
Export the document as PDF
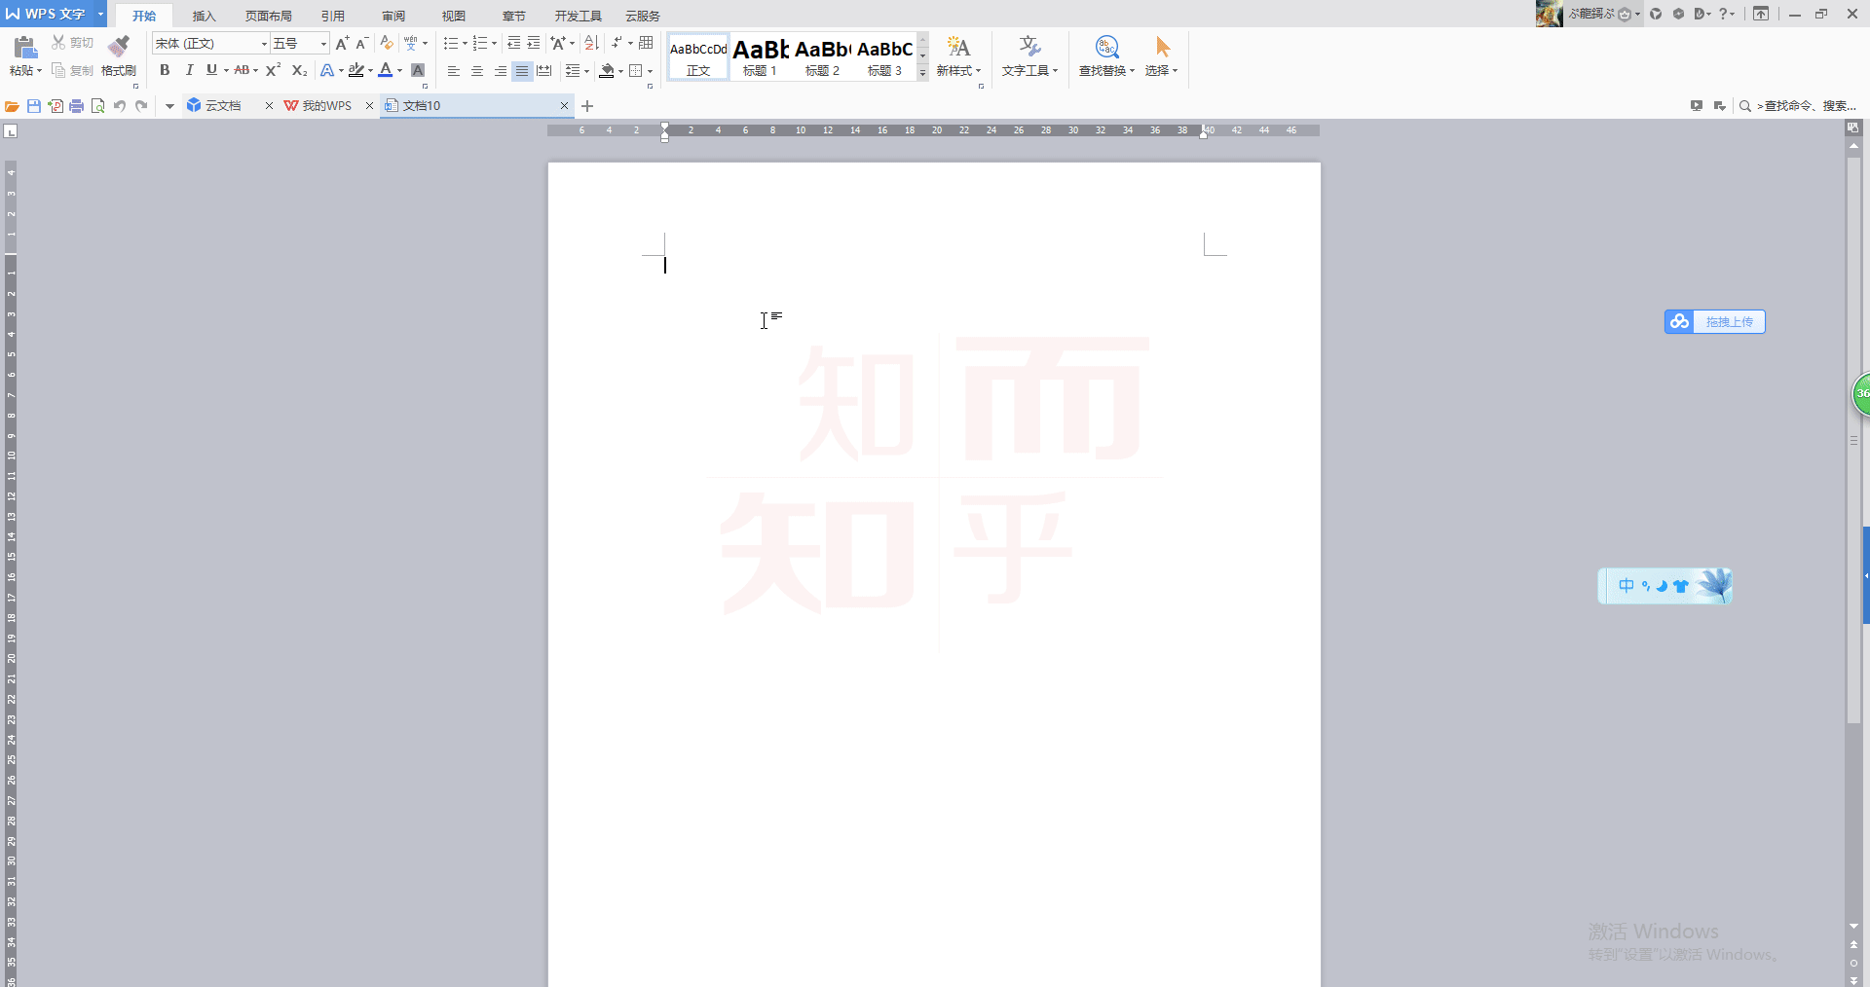56,105
